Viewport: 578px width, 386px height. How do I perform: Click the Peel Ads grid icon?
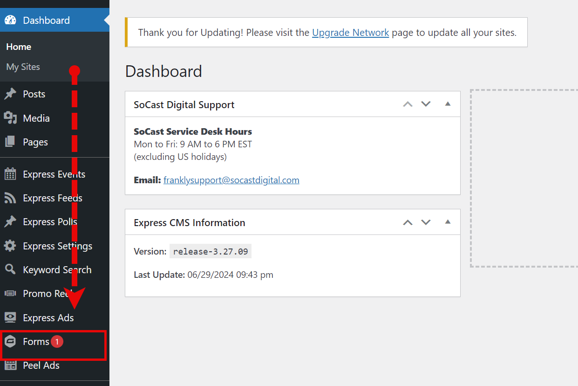click(10, 365)
